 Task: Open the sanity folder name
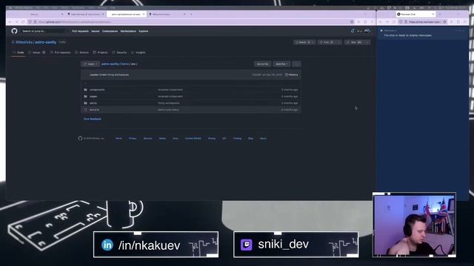click(93, 103)
